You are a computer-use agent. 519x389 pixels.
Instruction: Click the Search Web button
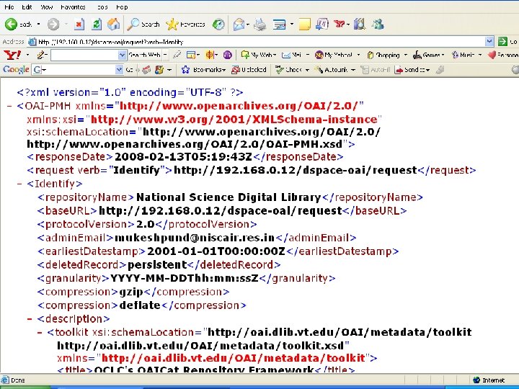144,55
